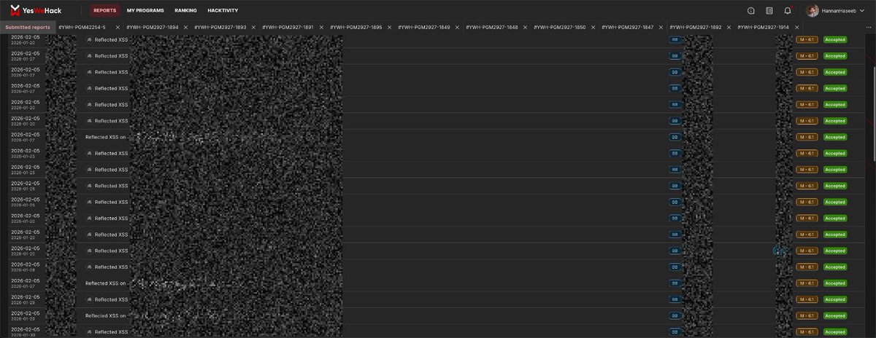Click M - 6.1 badge in 2026-01-28 row

(x=807, y=267)
